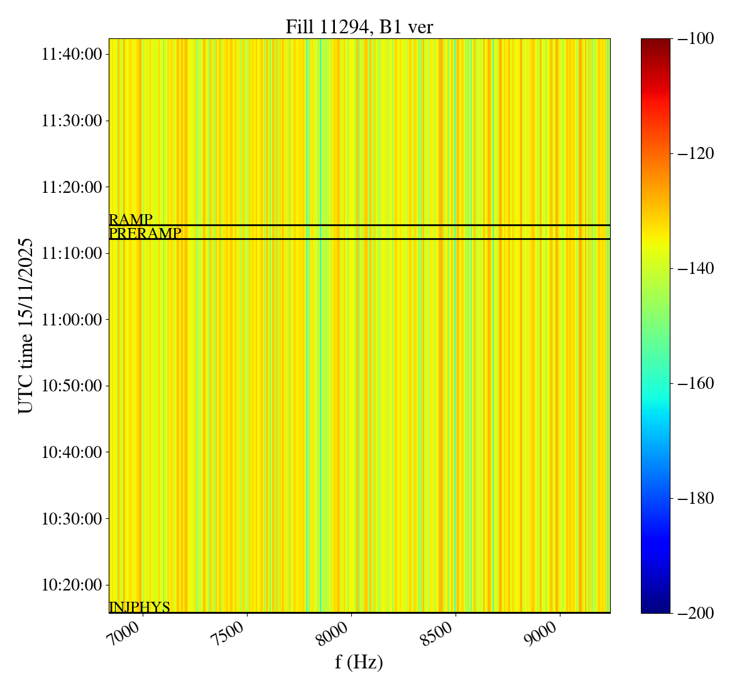Click the 10:20:00 time tick label

coord(72,585)
